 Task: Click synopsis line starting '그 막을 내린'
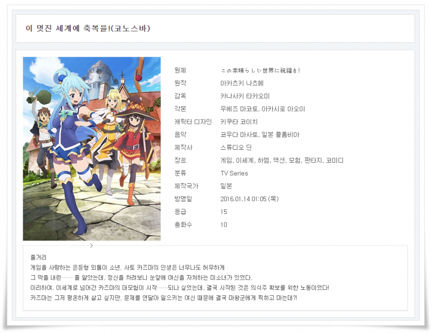(141, 277)
